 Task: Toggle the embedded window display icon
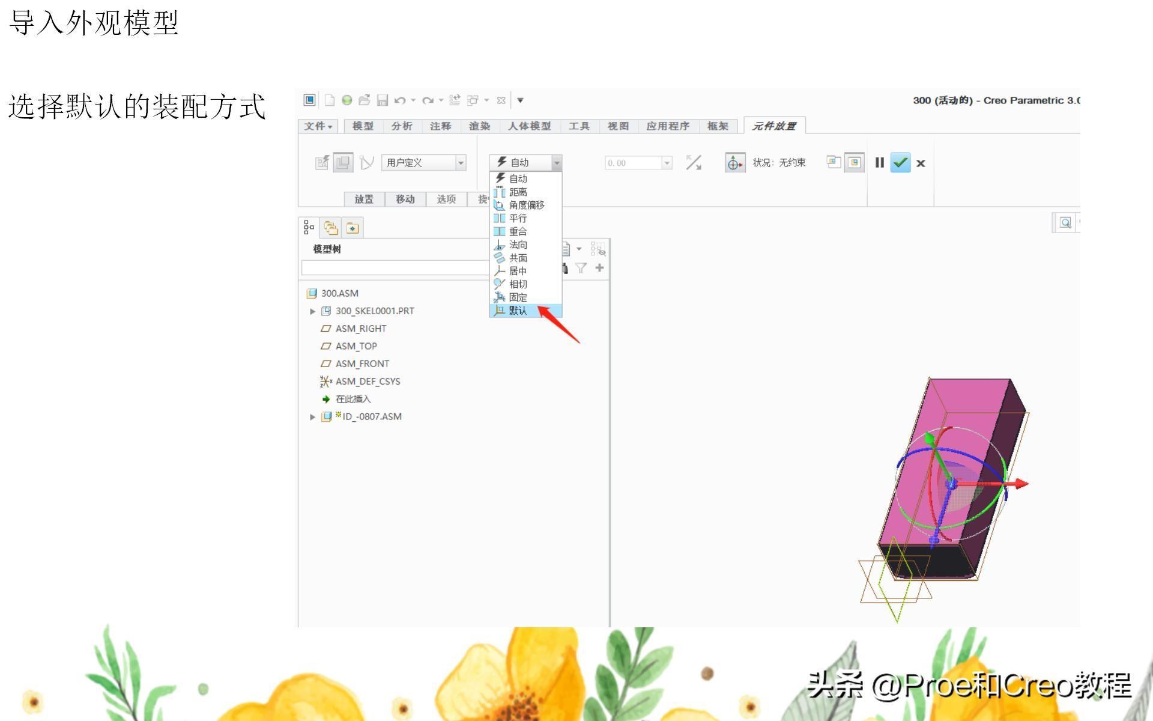(x=853, y=162)
